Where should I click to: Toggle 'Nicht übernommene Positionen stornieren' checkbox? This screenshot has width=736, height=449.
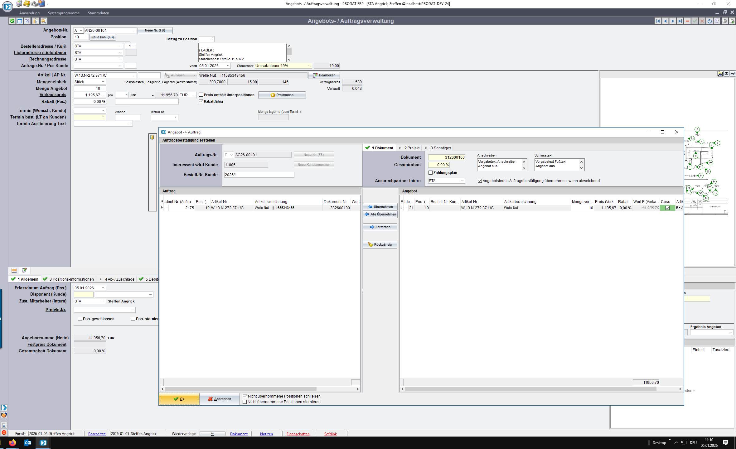pos(245,402)
